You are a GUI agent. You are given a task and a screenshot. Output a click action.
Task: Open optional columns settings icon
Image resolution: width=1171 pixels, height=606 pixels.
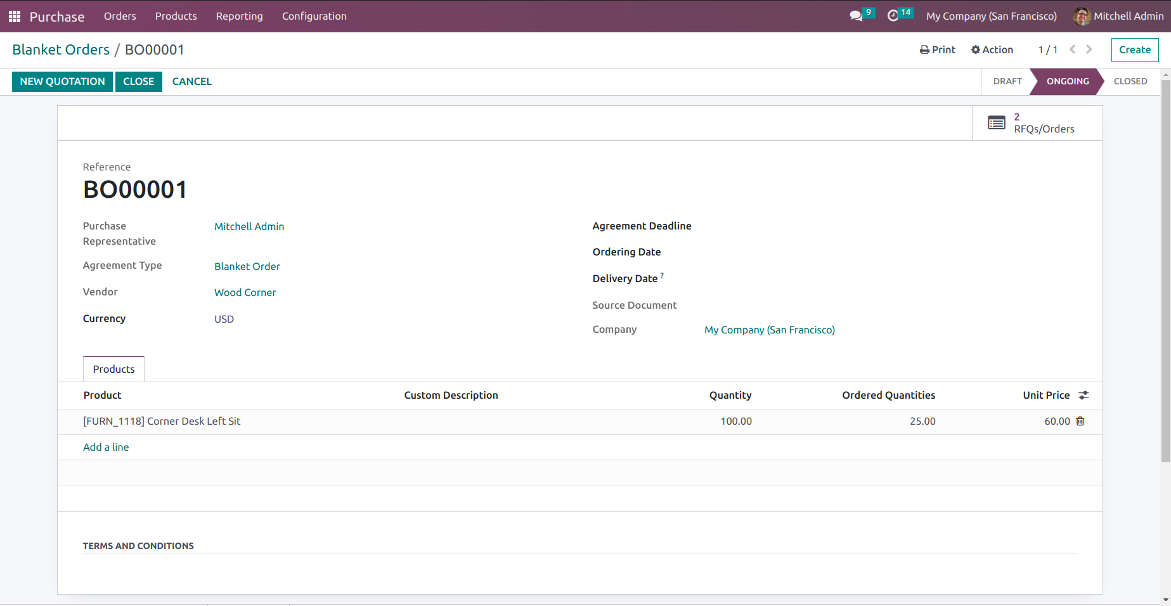tap(1084, 395)
